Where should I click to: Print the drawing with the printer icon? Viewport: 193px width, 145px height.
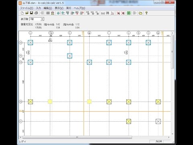pos(36,13)
